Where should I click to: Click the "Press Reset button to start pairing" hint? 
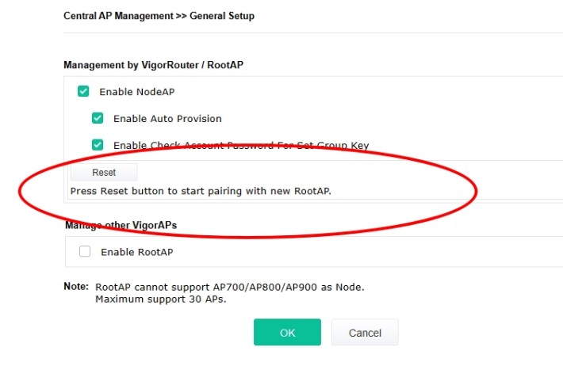200,191
